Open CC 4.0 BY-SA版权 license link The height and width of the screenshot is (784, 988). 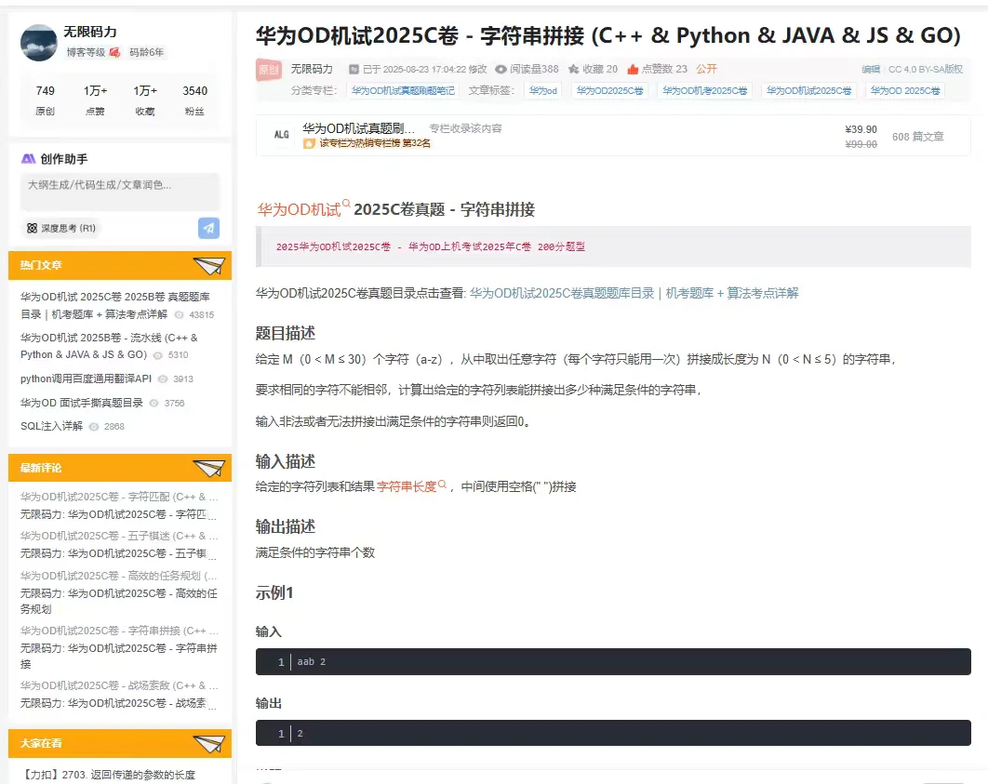point(926,69)
